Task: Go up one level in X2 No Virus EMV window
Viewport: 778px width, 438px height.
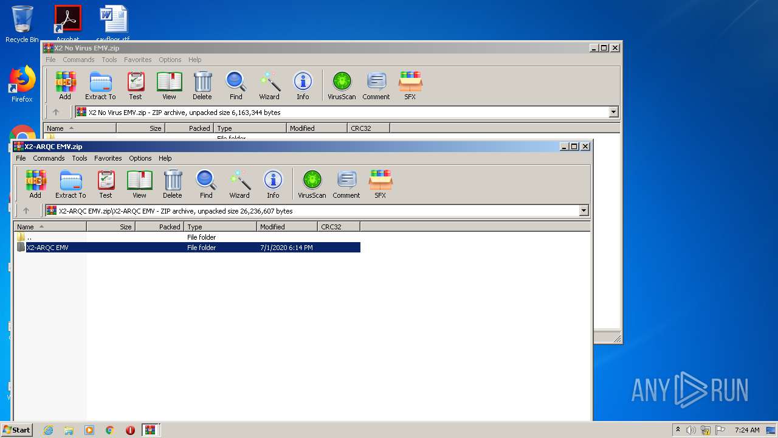Action: tap(55, 112)
